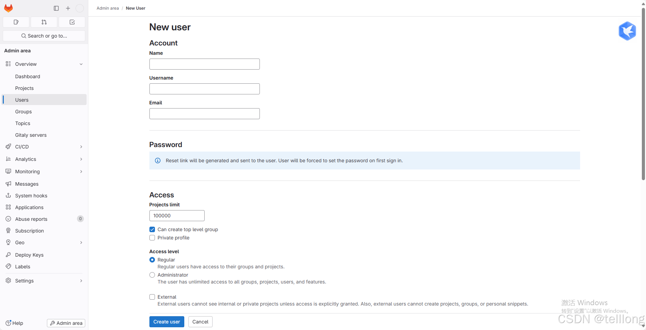Click the Abuse reports face icon
Viewport: 646px width, 330px height.
[x=8, y=219]
